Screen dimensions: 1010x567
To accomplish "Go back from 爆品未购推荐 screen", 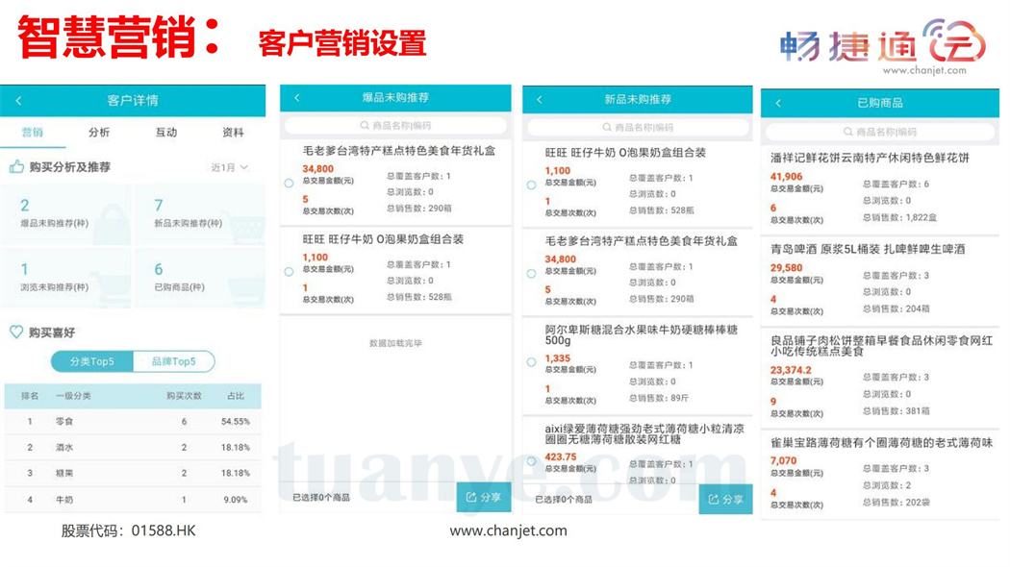I will pos(297,98).
